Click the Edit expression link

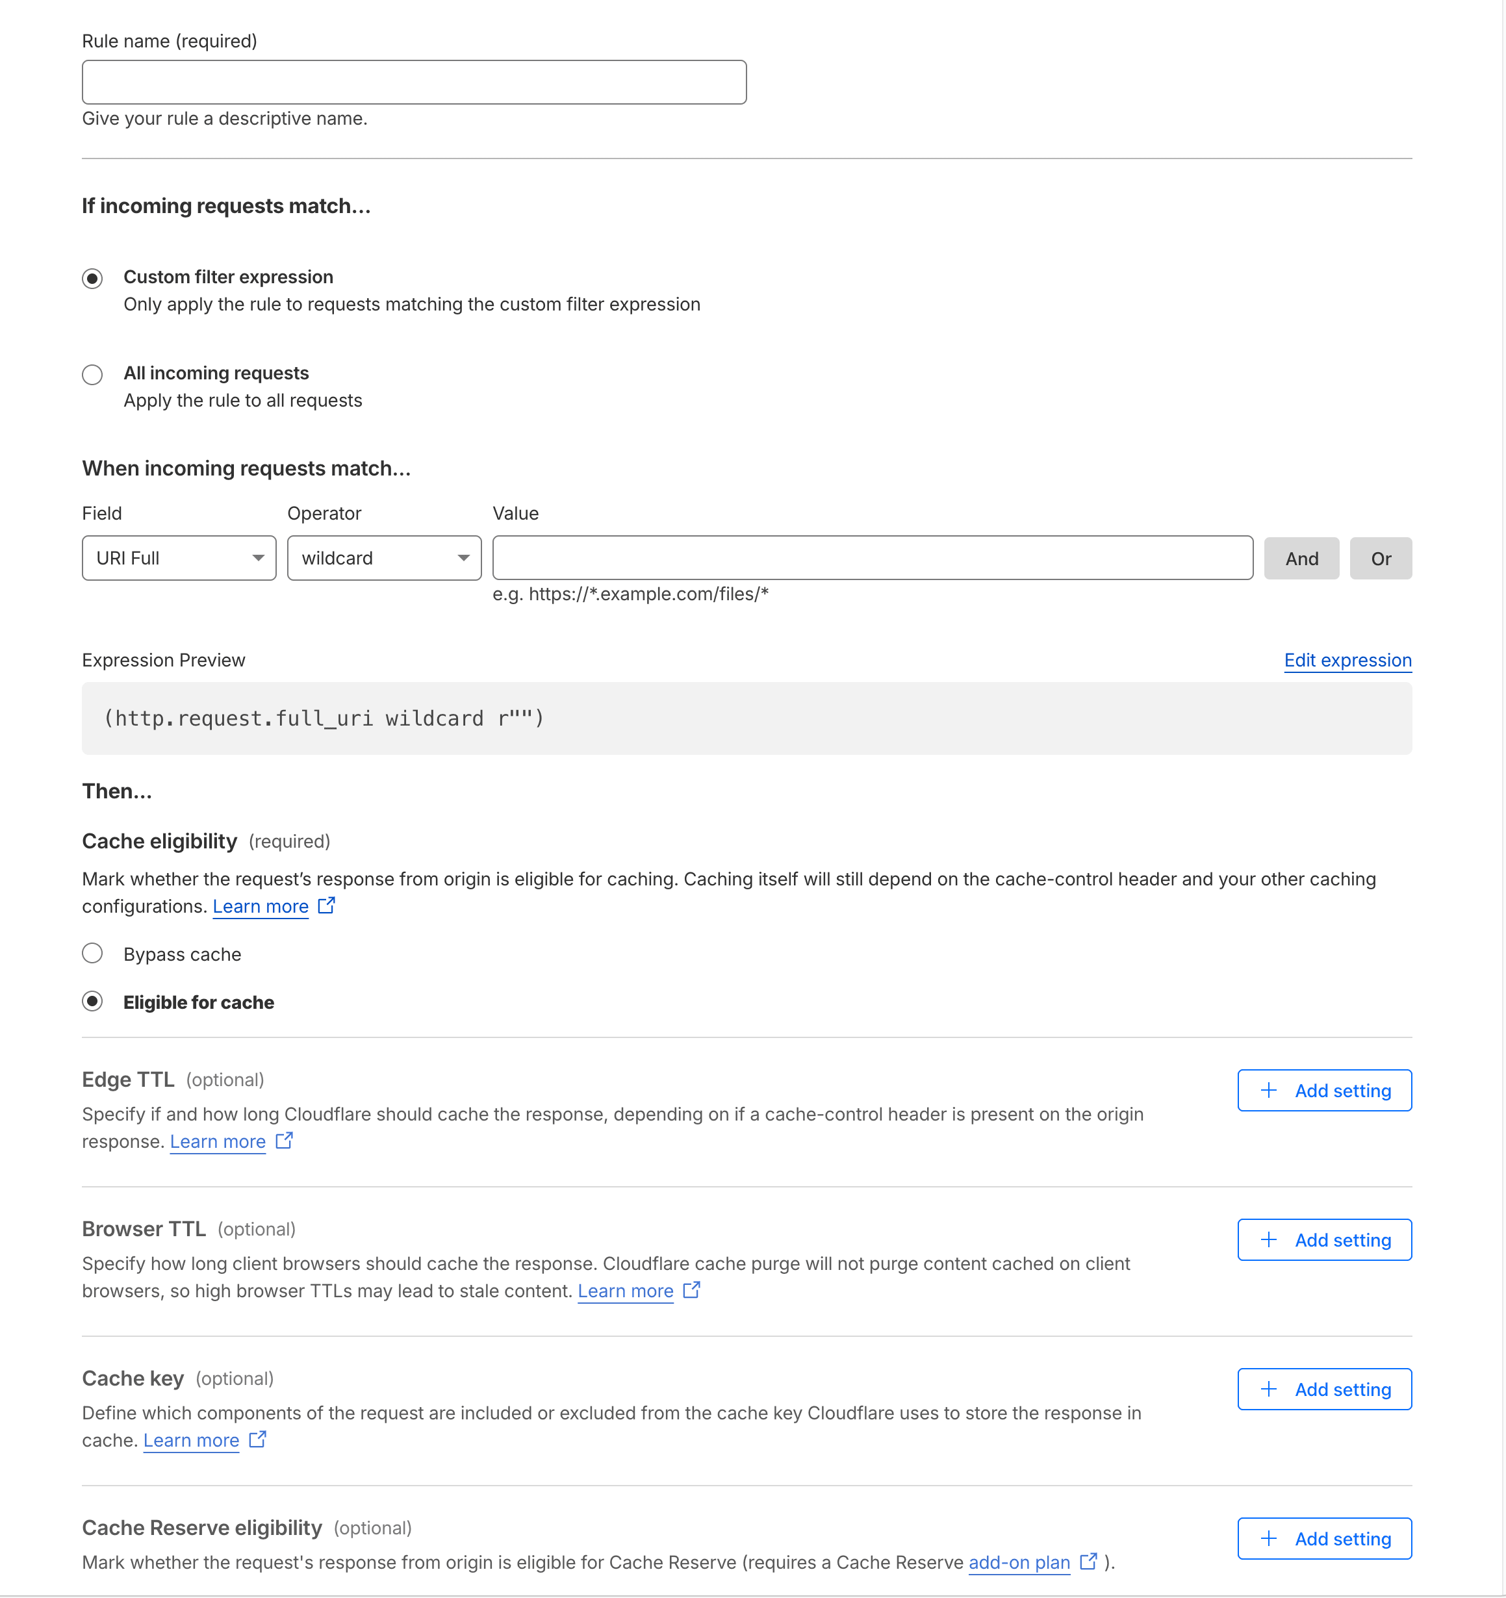(1347, 660)
